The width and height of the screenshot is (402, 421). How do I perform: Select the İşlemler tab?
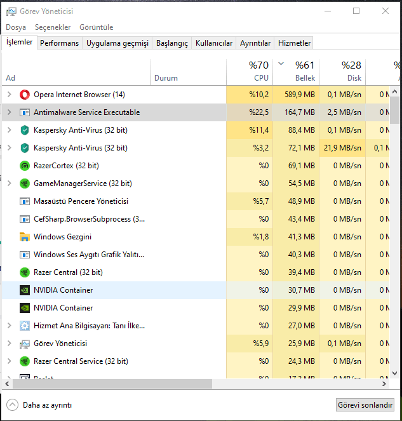19,42
